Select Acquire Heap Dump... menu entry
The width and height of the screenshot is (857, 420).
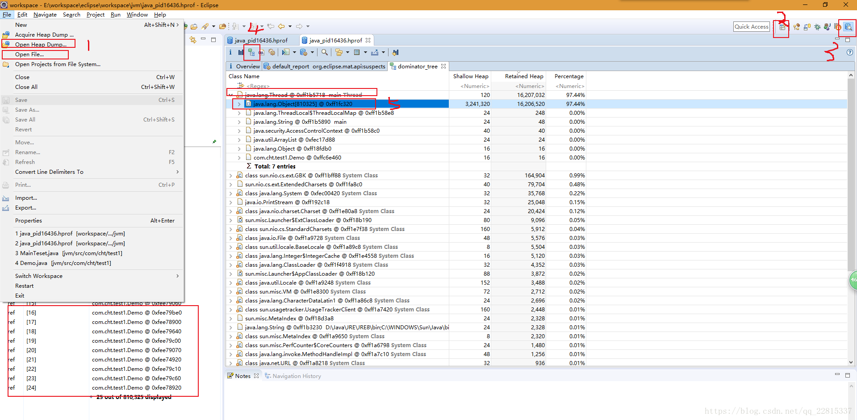point(44,34)
